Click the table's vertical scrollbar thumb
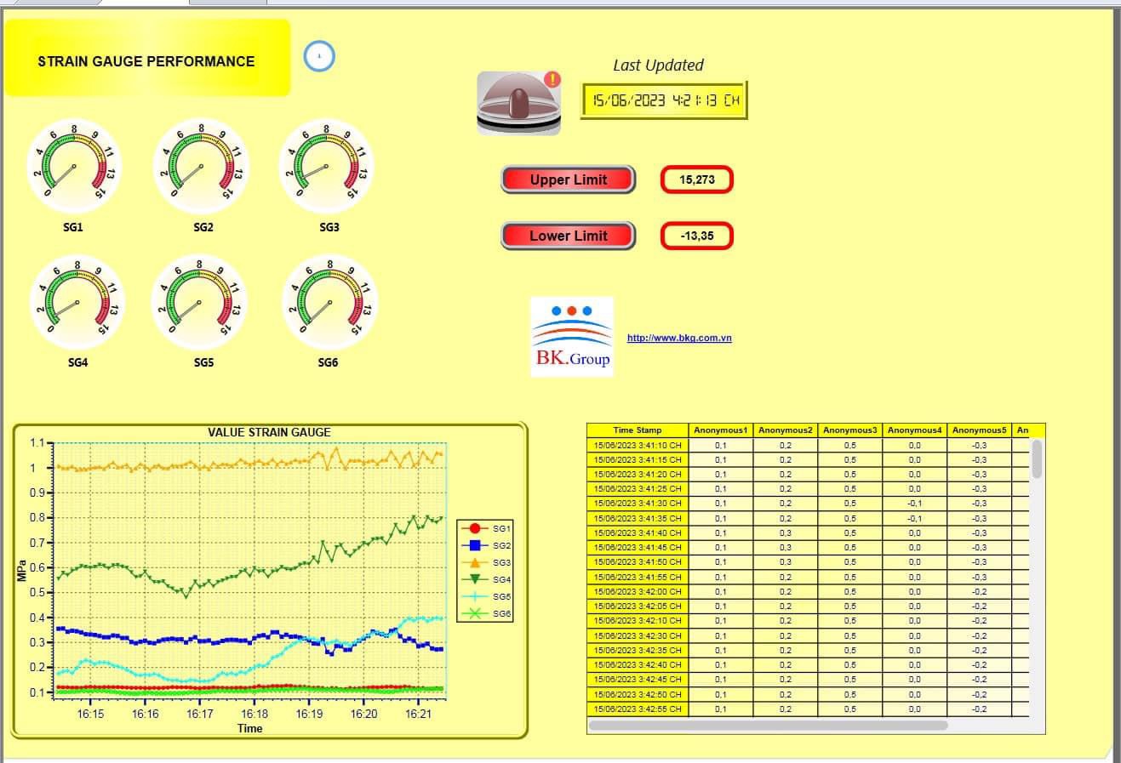This screenshot has height=763, width=1121. tap(1037, 458)
